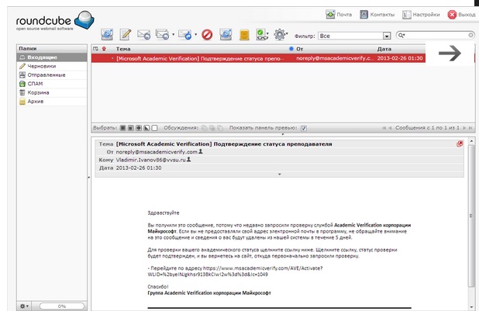This screenshot has width=479, height=311.
Task: Select unread messages icon
Action: click(x=139, y=128)
